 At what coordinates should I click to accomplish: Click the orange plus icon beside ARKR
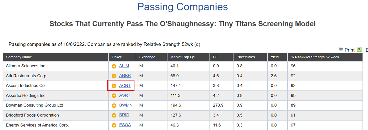coord(114,76)
